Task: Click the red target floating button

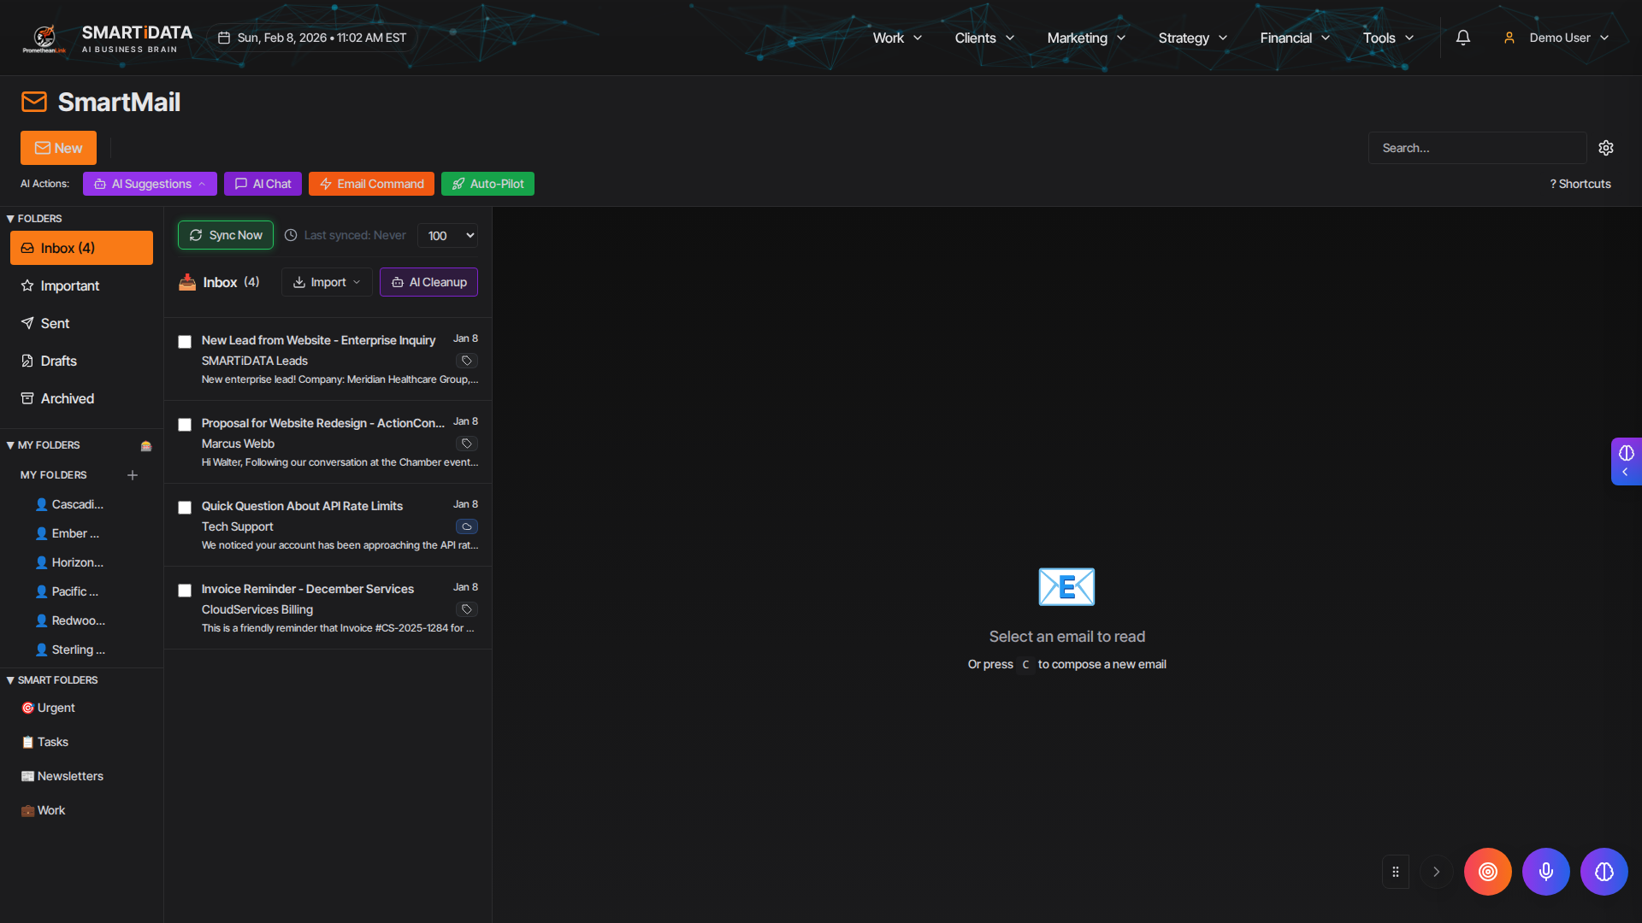Action: tap(1487, 872)
